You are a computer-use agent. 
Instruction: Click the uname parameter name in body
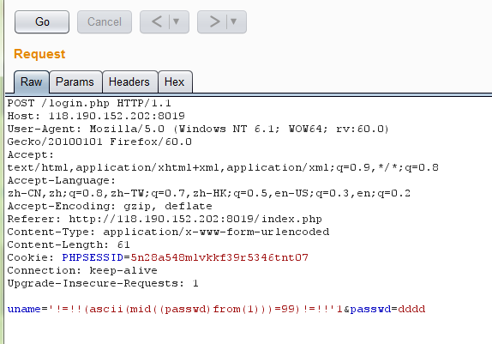[24, 309]
